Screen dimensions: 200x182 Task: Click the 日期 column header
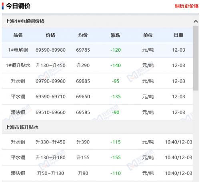point(178,35)
